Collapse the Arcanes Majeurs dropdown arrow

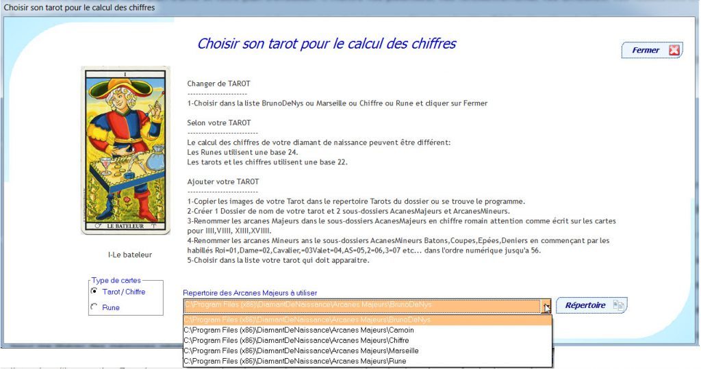[546, 306]
